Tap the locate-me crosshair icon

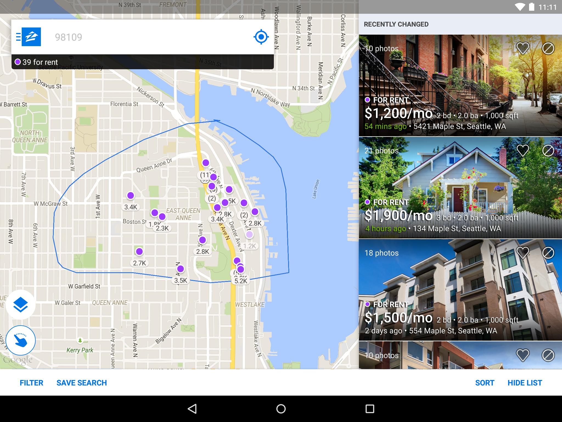(x=261, y=37)
